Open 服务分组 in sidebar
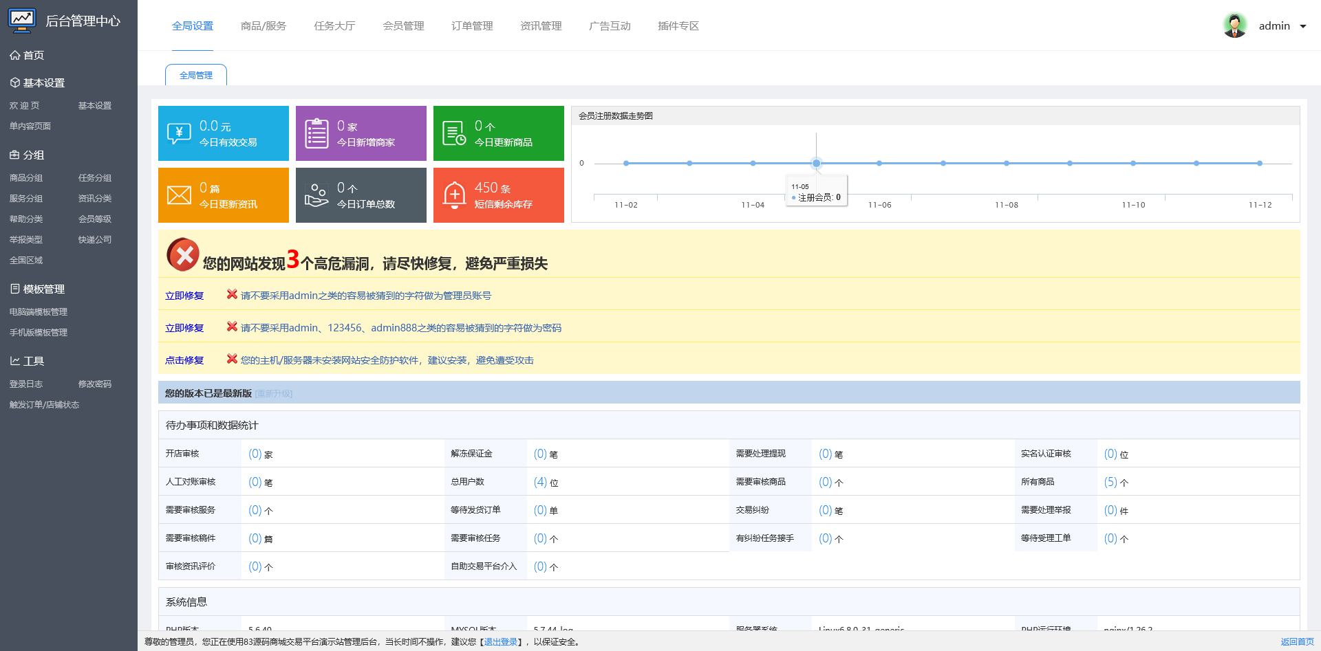The image size is (1321, 651). point(26,199)
